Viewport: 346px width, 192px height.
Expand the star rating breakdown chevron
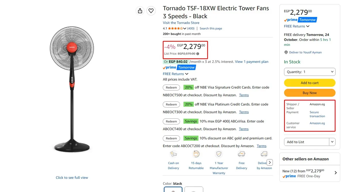click(185, 28)
